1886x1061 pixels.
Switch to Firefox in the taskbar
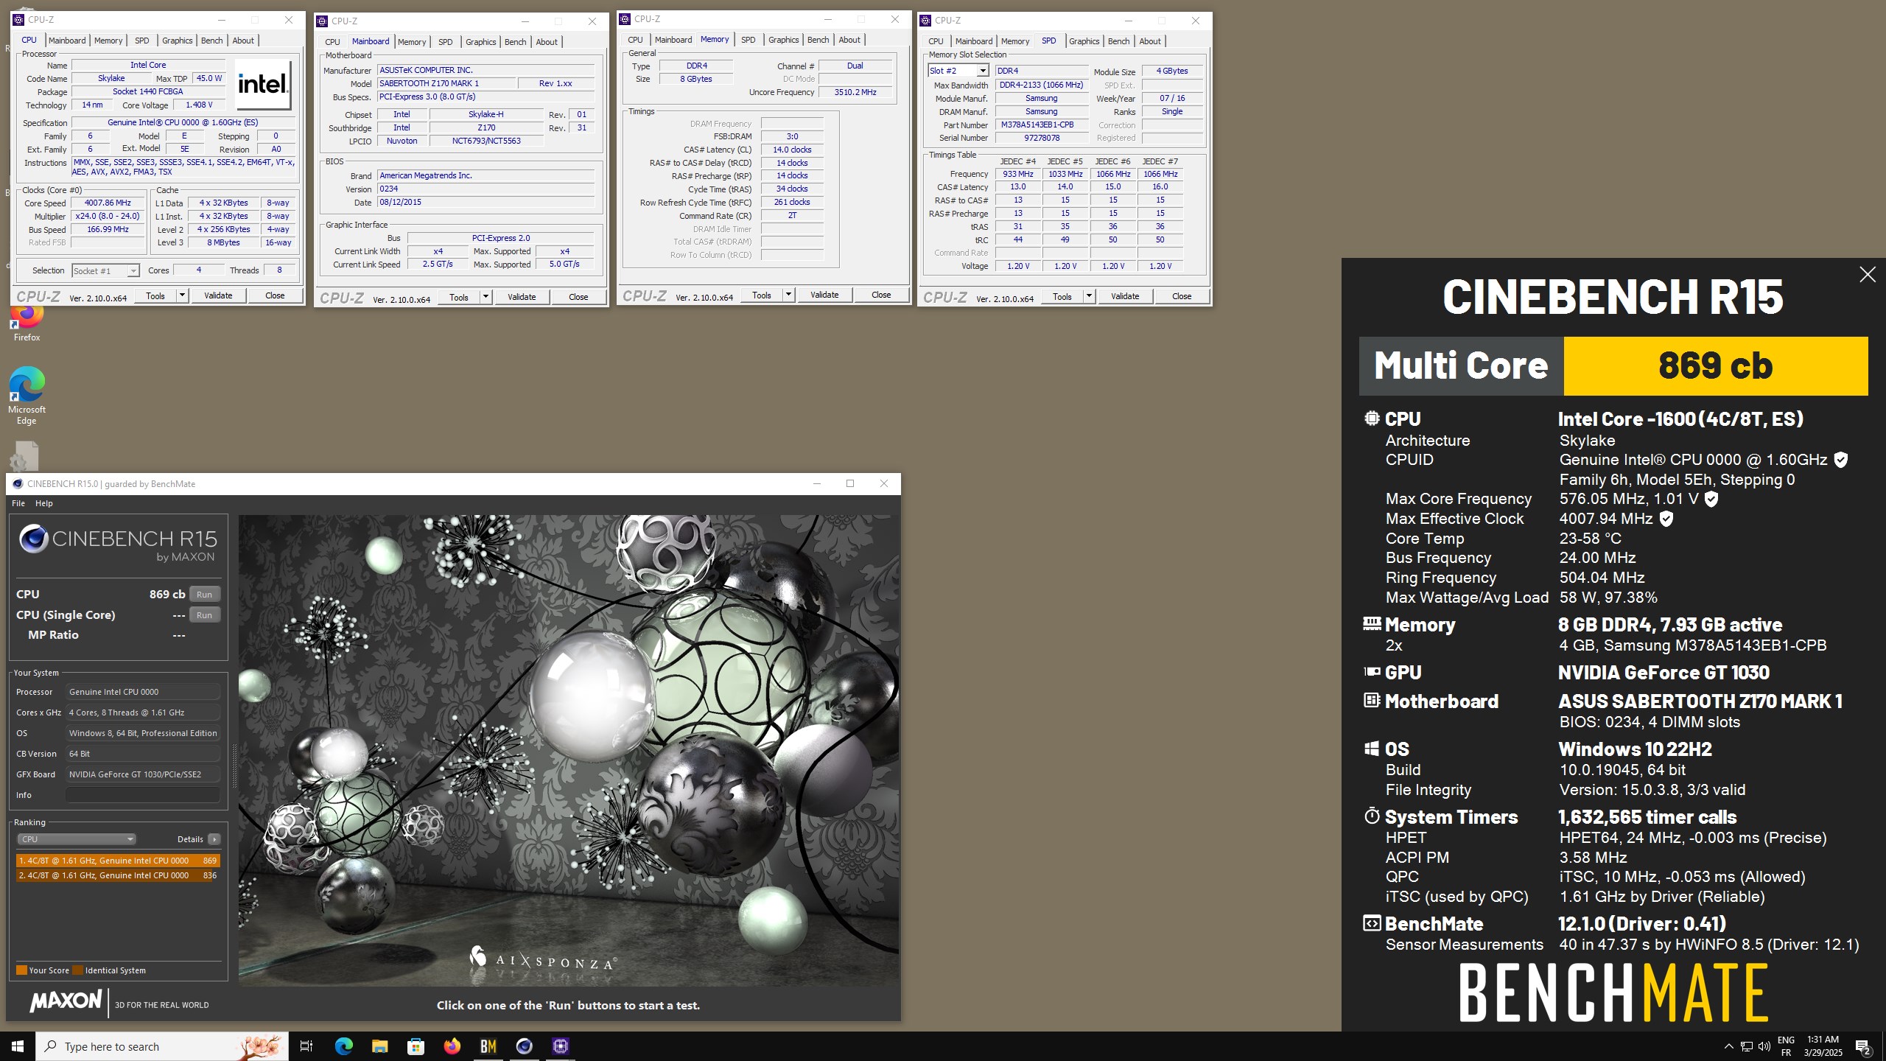(x=452, y=1046)
